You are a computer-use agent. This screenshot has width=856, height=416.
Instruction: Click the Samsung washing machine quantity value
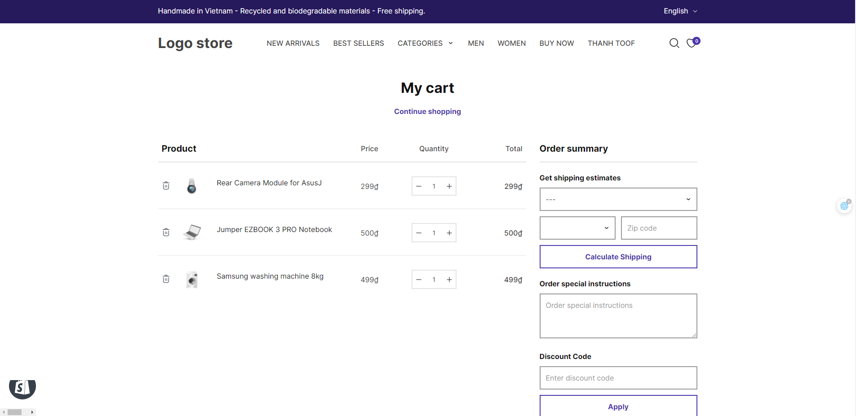point(434,280)
